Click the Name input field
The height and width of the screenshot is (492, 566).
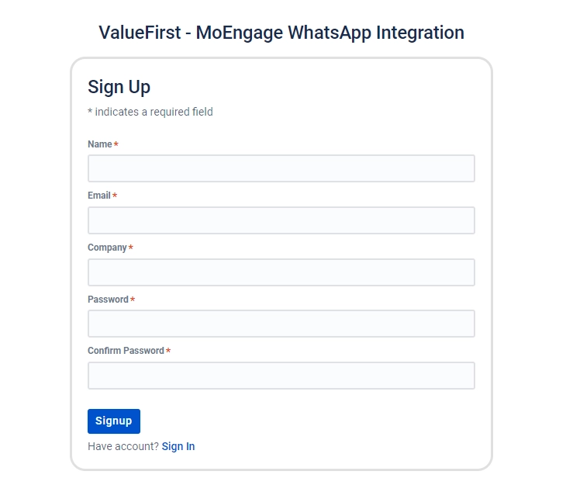(x=281, y=168)
